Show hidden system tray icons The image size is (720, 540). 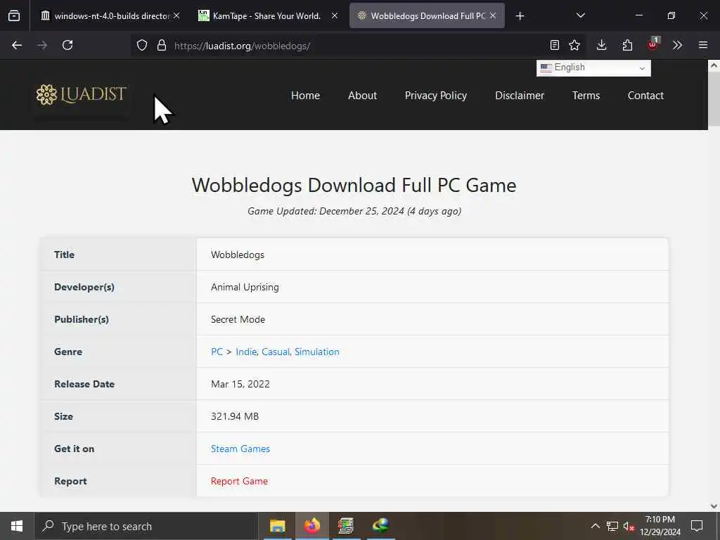coord(595,526)
